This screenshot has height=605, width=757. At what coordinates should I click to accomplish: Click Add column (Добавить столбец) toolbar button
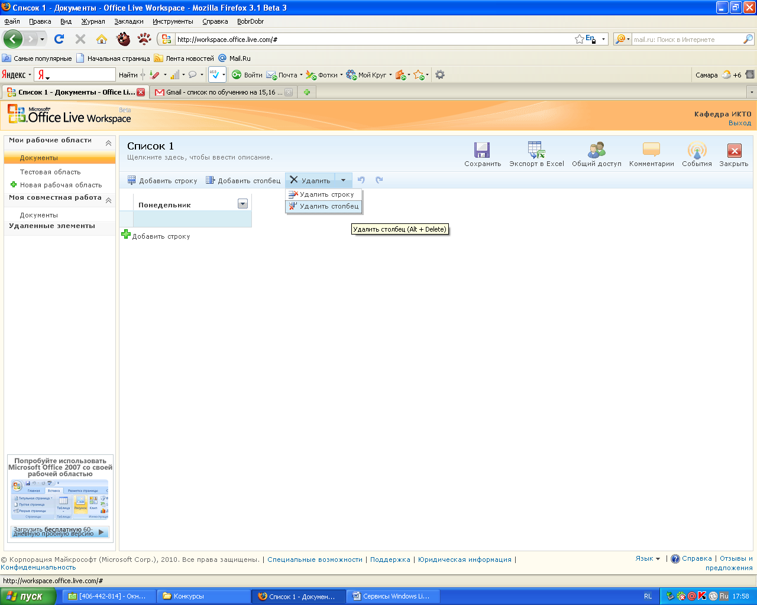click(243, 180)
